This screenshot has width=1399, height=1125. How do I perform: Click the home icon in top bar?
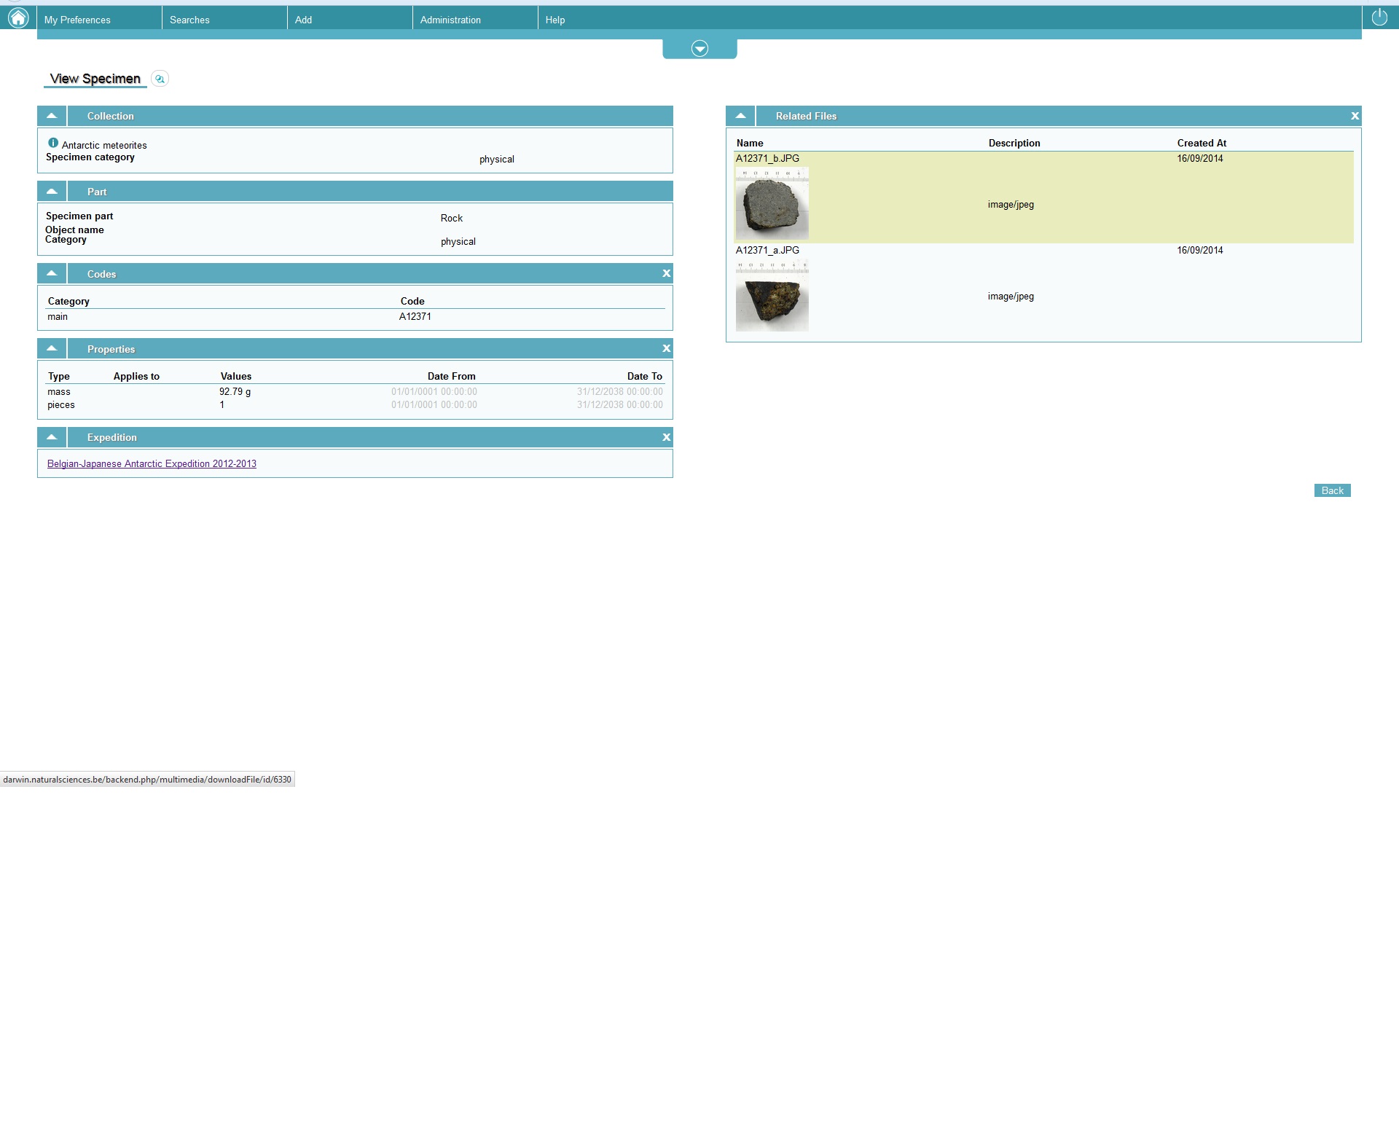pos(18,17)
